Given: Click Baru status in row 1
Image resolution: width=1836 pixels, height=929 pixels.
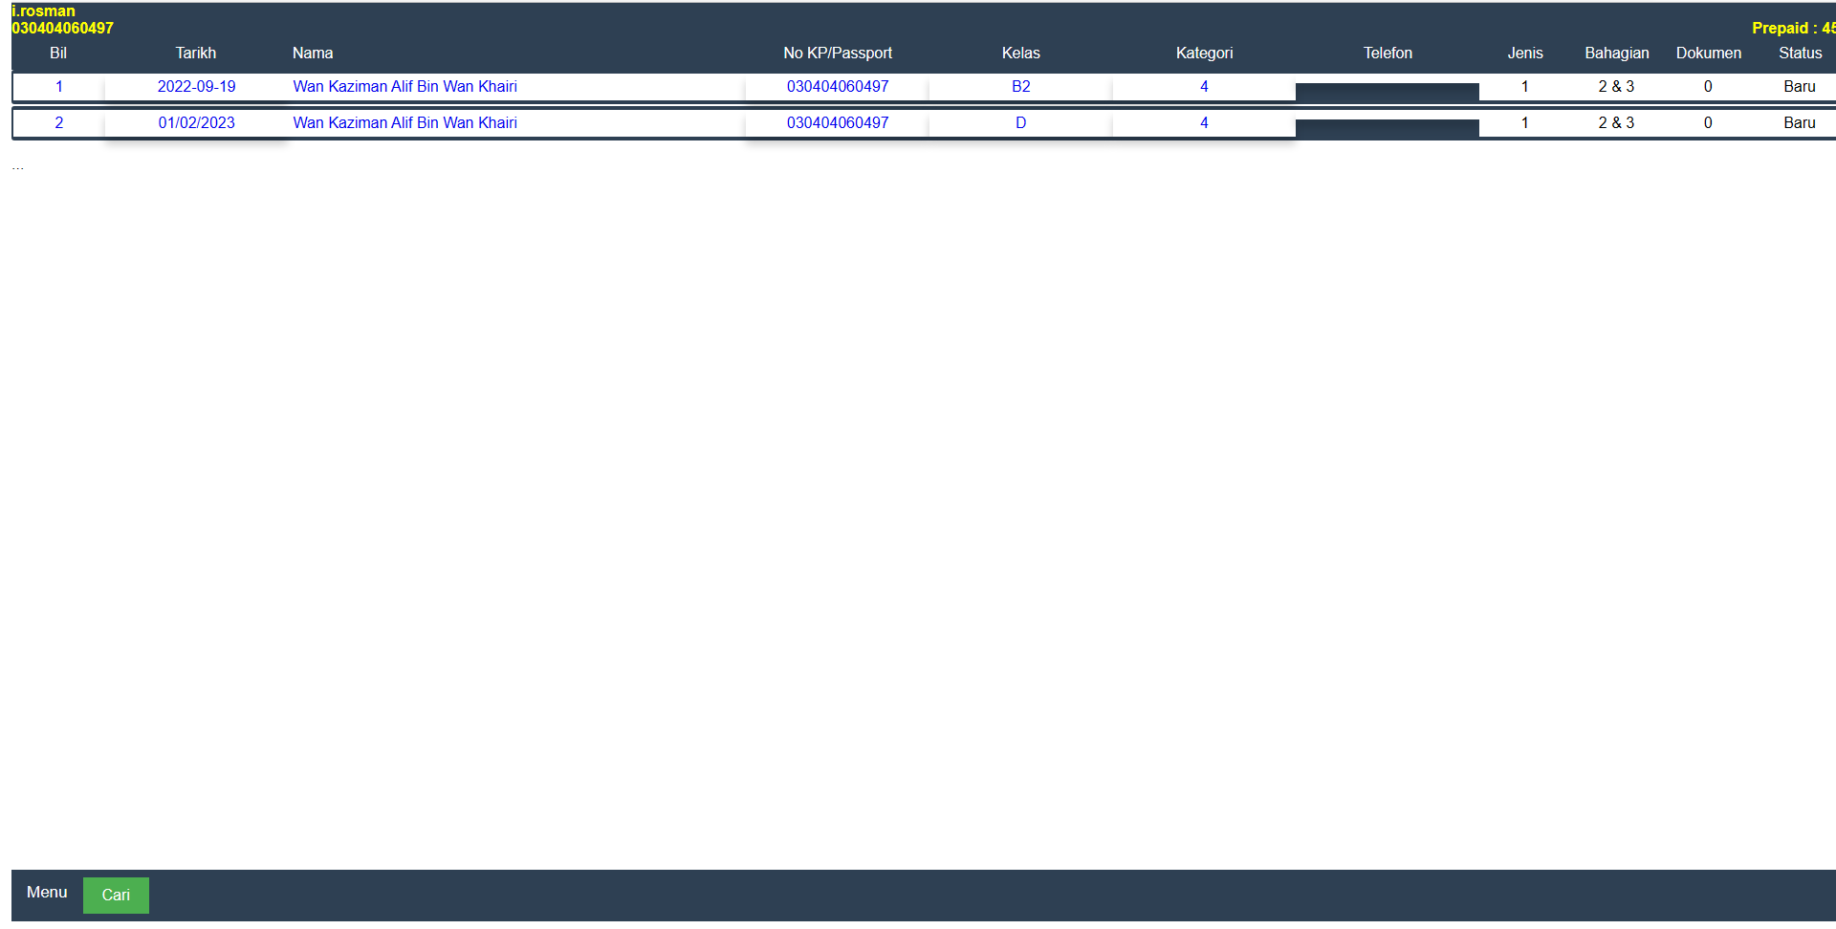Looking at the screenshot, I should (x=1799, y=87).
